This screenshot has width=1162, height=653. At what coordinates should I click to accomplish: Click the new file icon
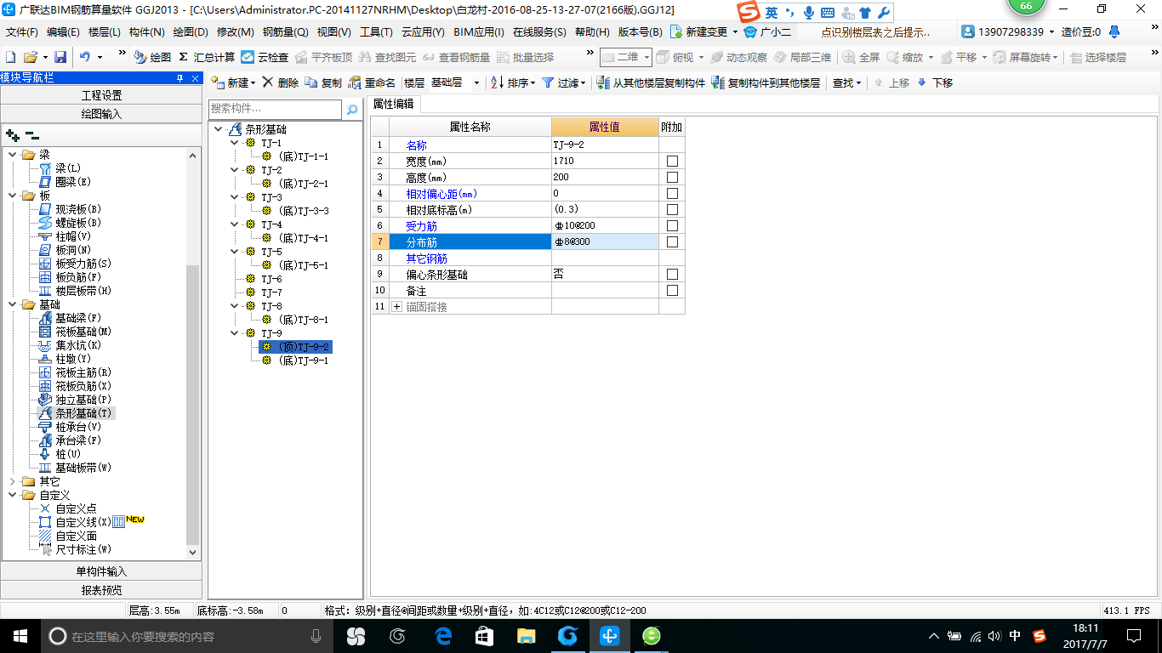tap(11, 57)
